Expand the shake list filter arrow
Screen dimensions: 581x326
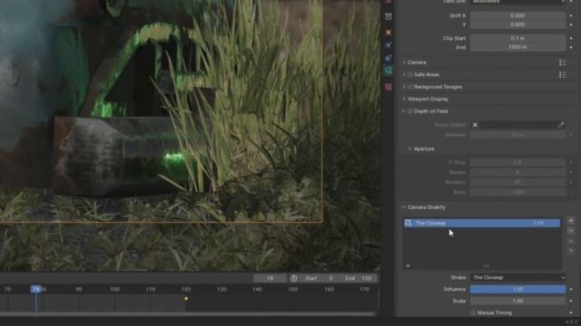click(408, 265)
